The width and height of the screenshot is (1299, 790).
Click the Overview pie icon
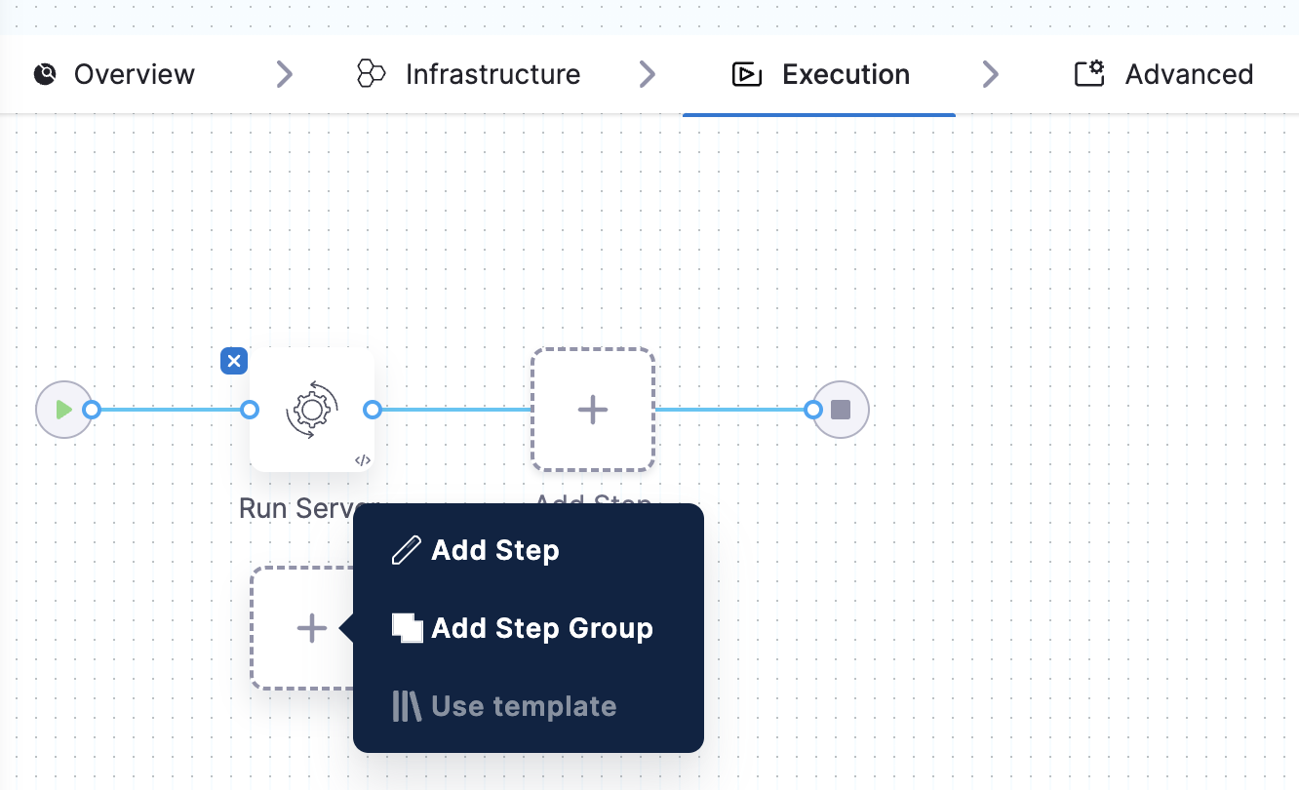click(45, 74)
